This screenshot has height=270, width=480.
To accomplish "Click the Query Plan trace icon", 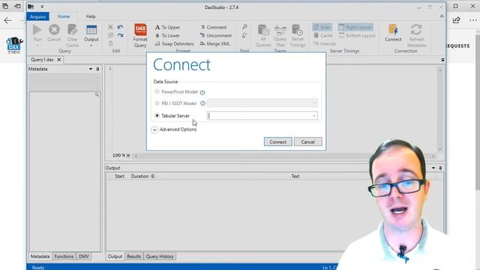I will (x=280, y=31).
